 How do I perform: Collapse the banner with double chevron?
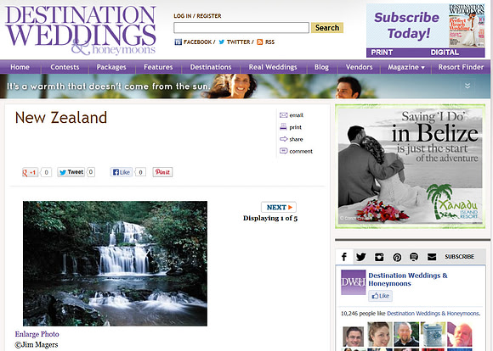467,86
